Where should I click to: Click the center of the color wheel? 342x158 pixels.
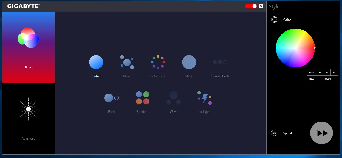click(295, 48)
